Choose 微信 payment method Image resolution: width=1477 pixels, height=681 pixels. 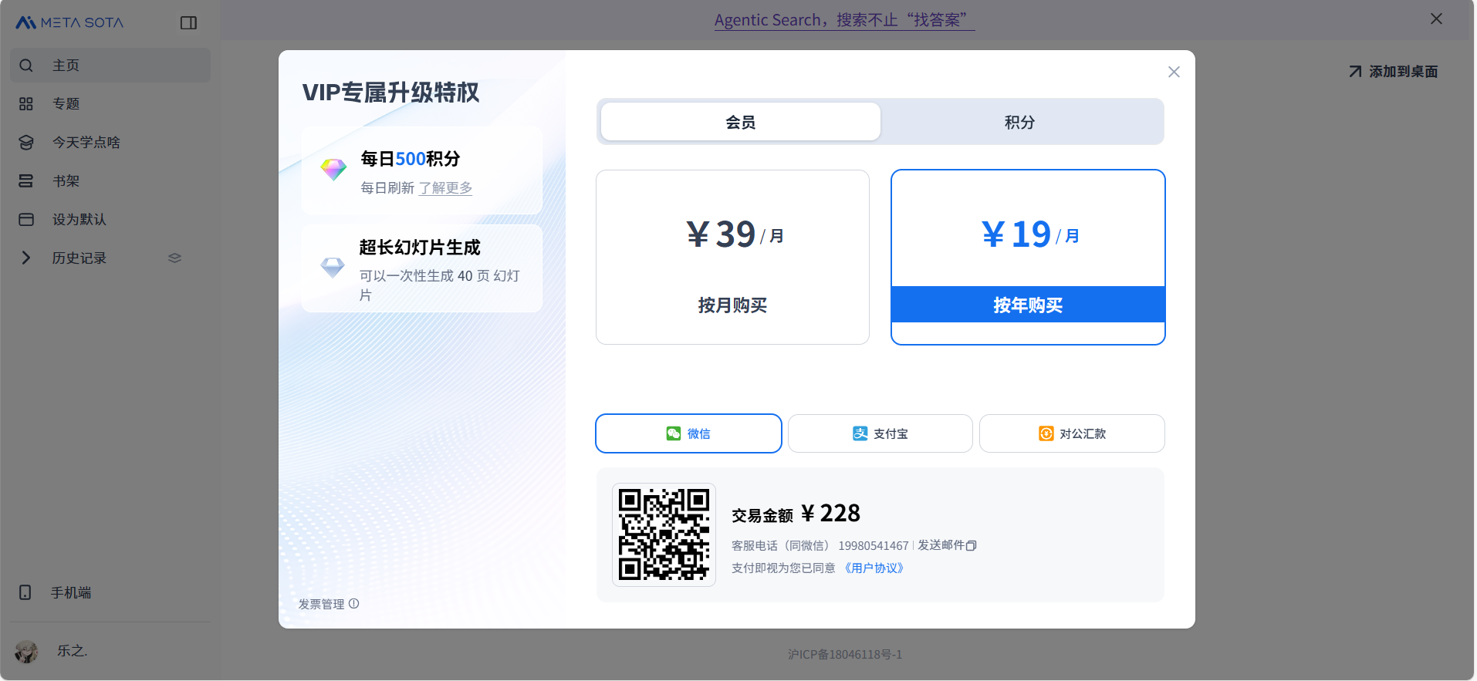[688, 433]
